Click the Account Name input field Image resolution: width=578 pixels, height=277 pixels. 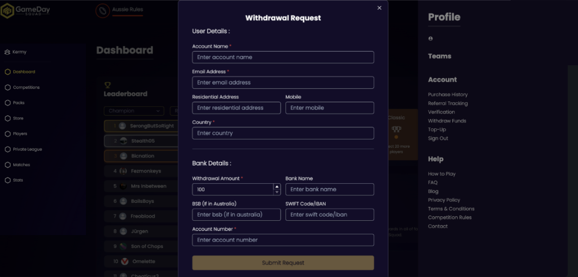click(283, 57)
